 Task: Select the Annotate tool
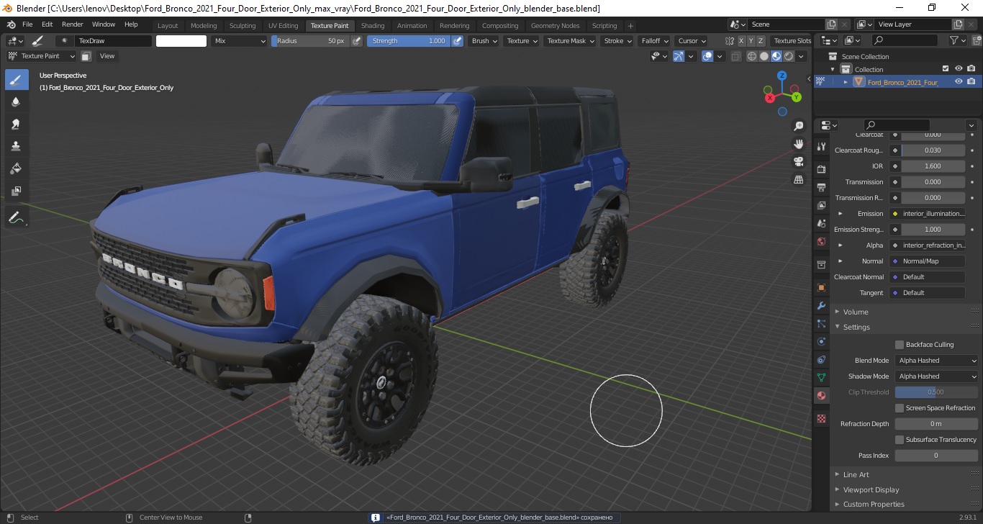coord(17,217)
